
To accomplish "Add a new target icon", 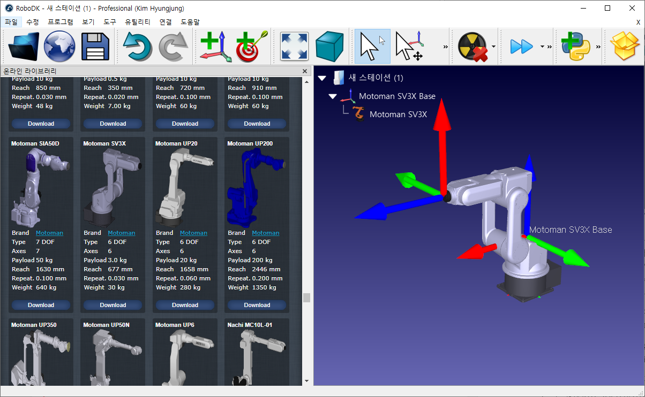I will click(x=251, y=47).
